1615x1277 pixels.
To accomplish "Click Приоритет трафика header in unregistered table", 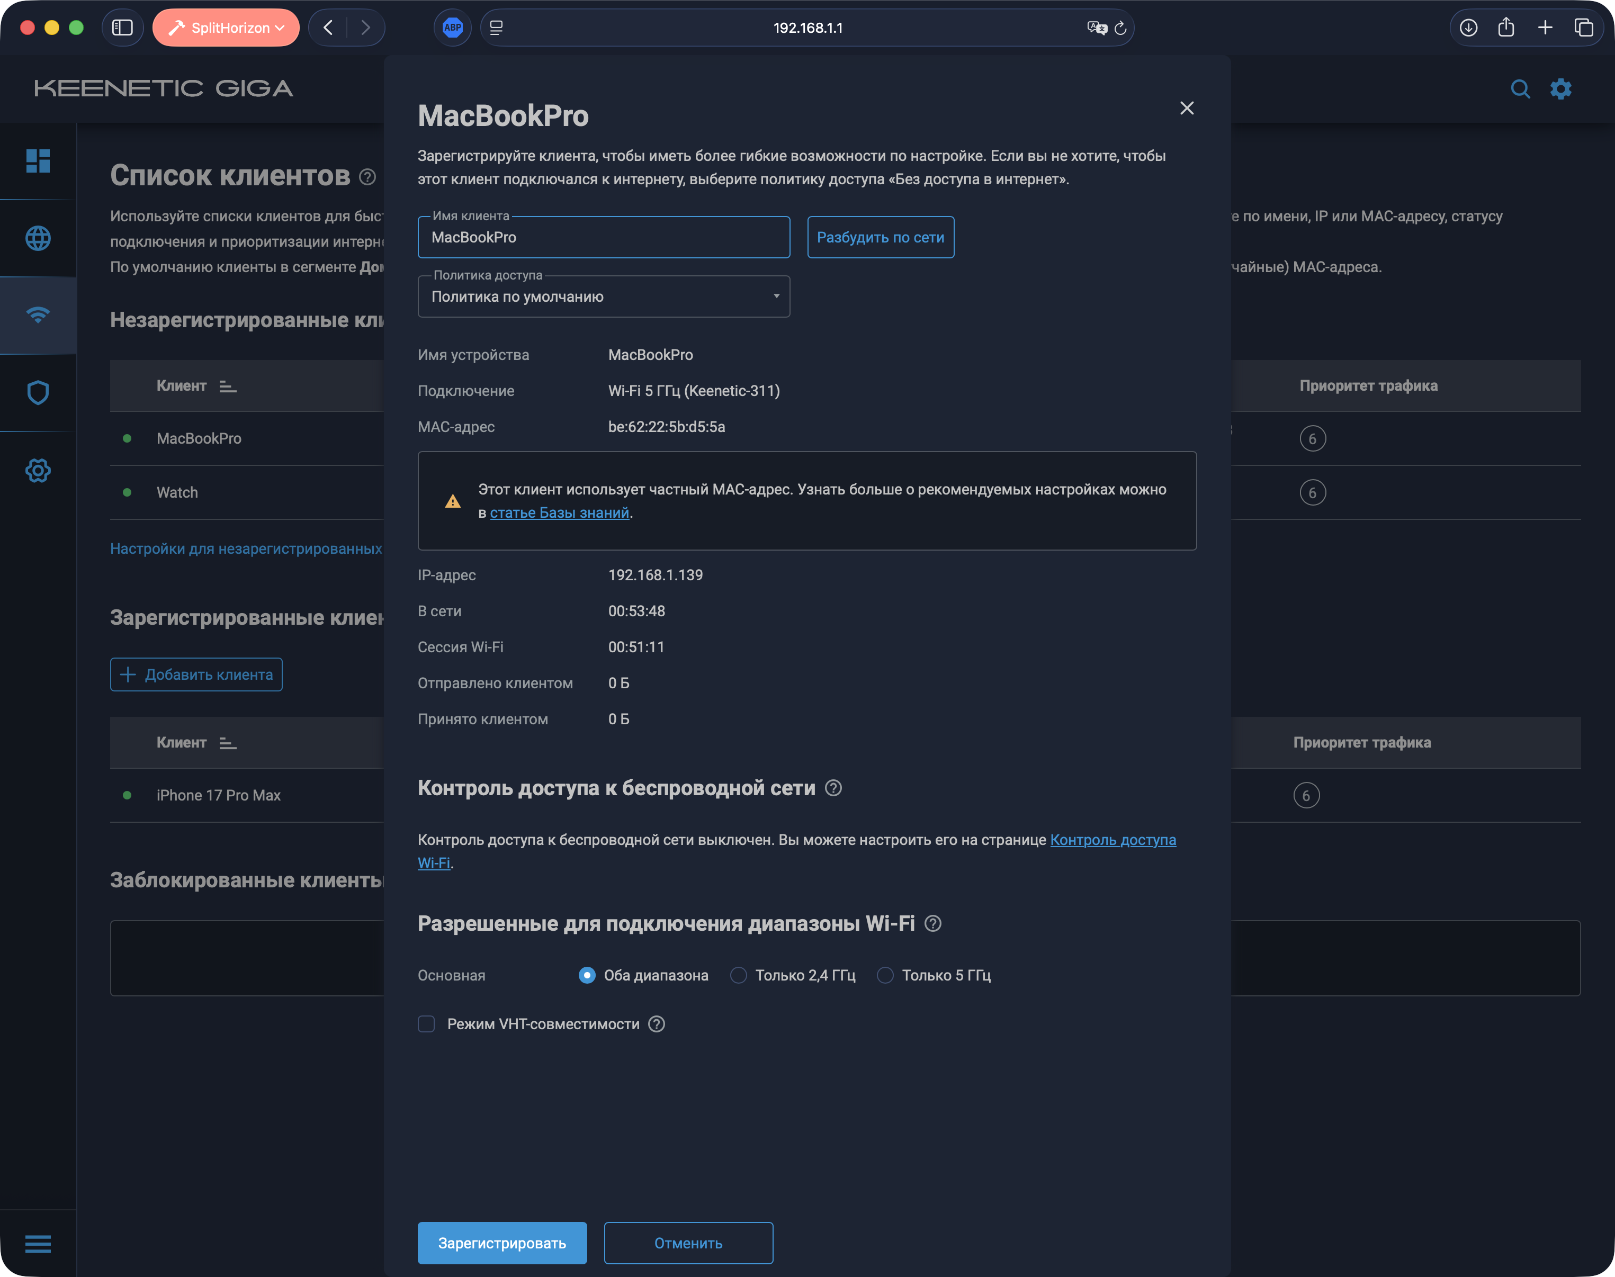I will point(1368,386).
